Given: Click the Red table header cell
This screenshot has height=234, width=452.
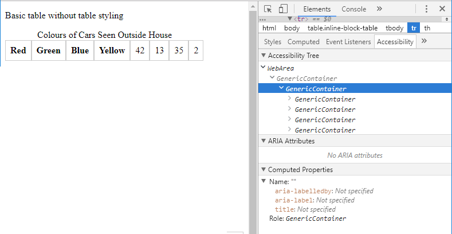Looking at the screenshot, I should tap(18, 50).
